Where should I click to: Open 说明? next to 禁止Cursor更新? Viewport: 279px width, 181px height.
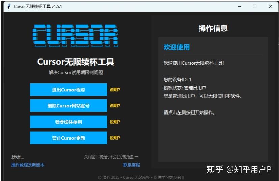pos(115,138)
